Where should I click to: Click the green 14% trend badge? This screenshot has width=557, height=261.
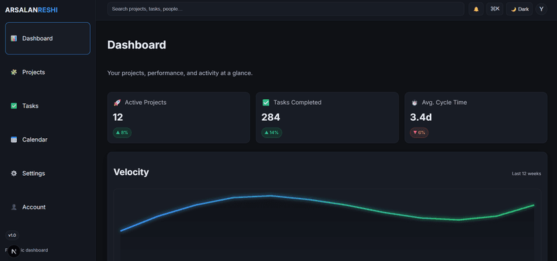[272, 133]
